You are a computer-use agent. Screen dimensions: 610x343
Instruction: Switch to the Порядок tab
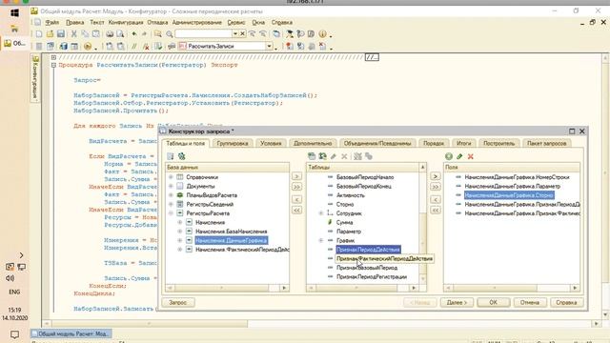pos(434,143)
